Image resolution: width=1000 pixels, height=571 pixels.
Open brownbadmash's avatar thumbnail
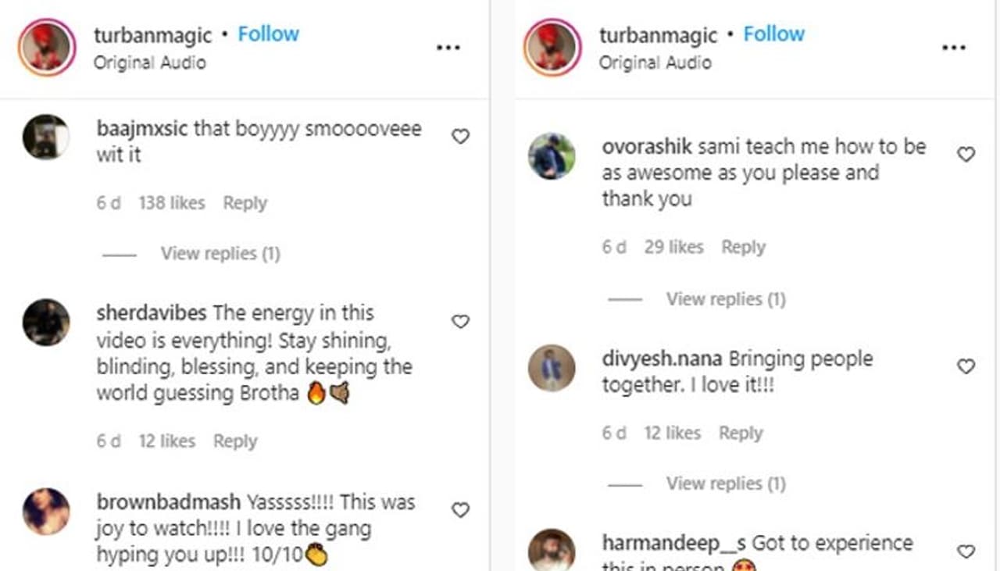46,512
